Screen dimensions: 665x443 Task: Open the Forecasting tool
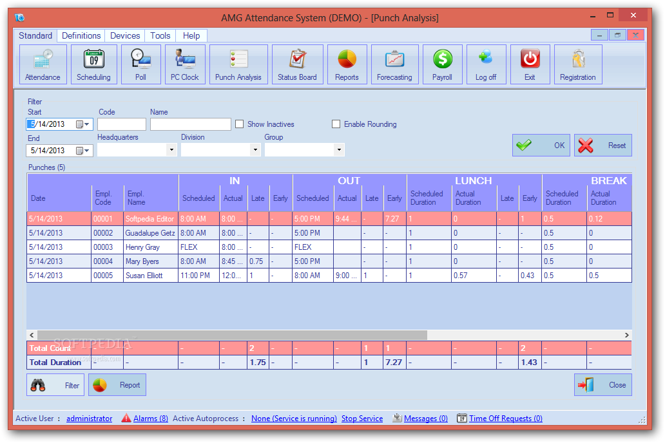coord(394,64)
